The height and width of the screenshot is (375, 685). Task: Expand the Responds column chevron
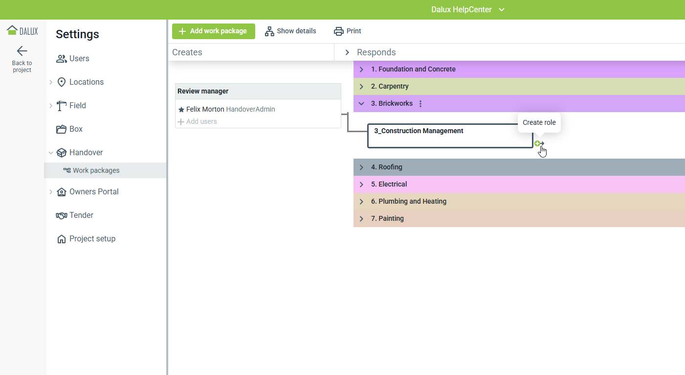point(347,52)
